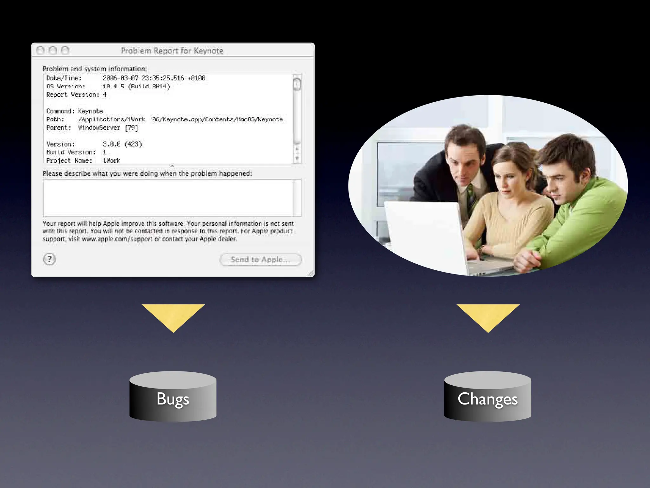The height and width of the screenshot is (488, 650).
Task: Click the Send to Apple button
Action: pos(260,260)
